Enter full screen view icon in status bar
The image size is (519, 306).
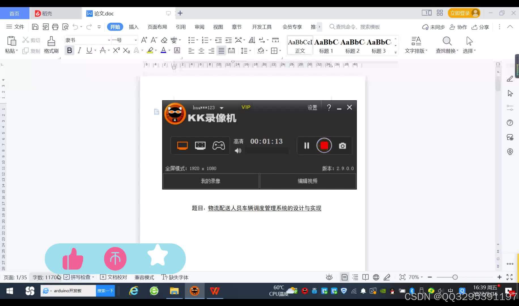(x=510, y=277)
